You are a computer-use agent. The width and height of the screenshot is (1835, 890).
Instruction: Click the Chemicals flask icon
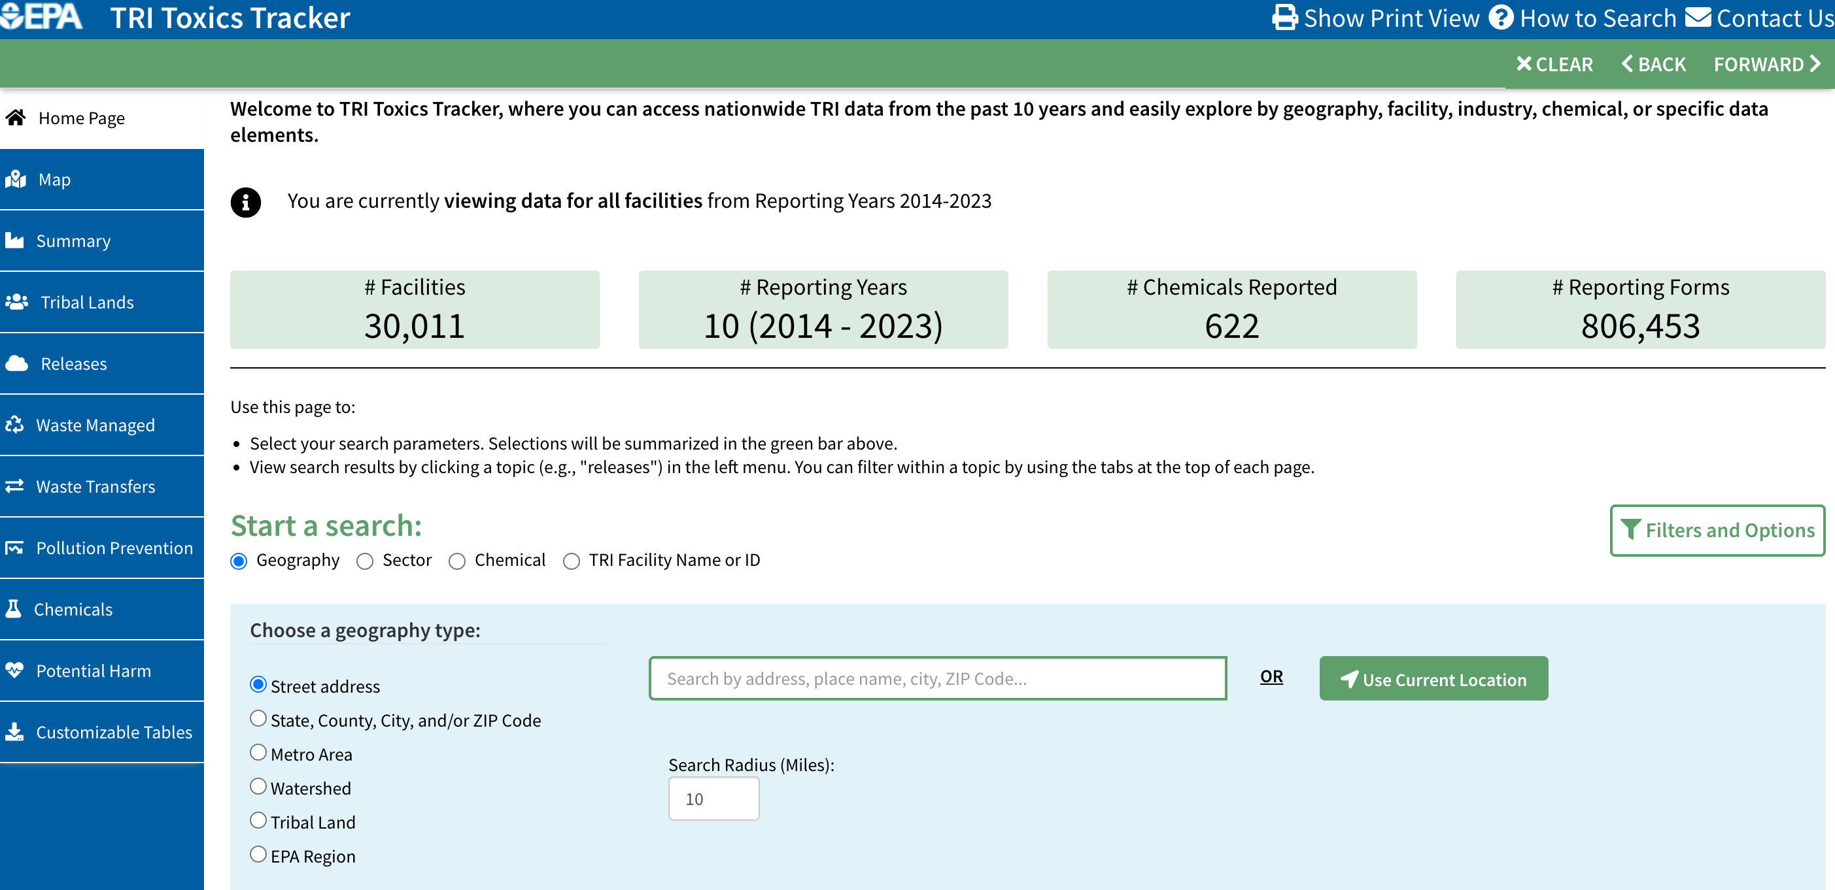click(x=14, y=609)
